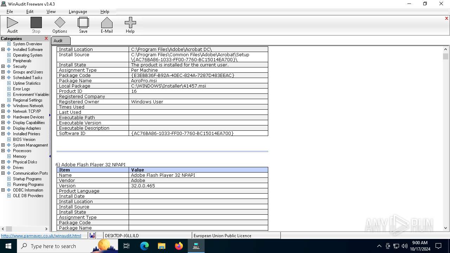Select Running Programs category

tap(28, 184)
